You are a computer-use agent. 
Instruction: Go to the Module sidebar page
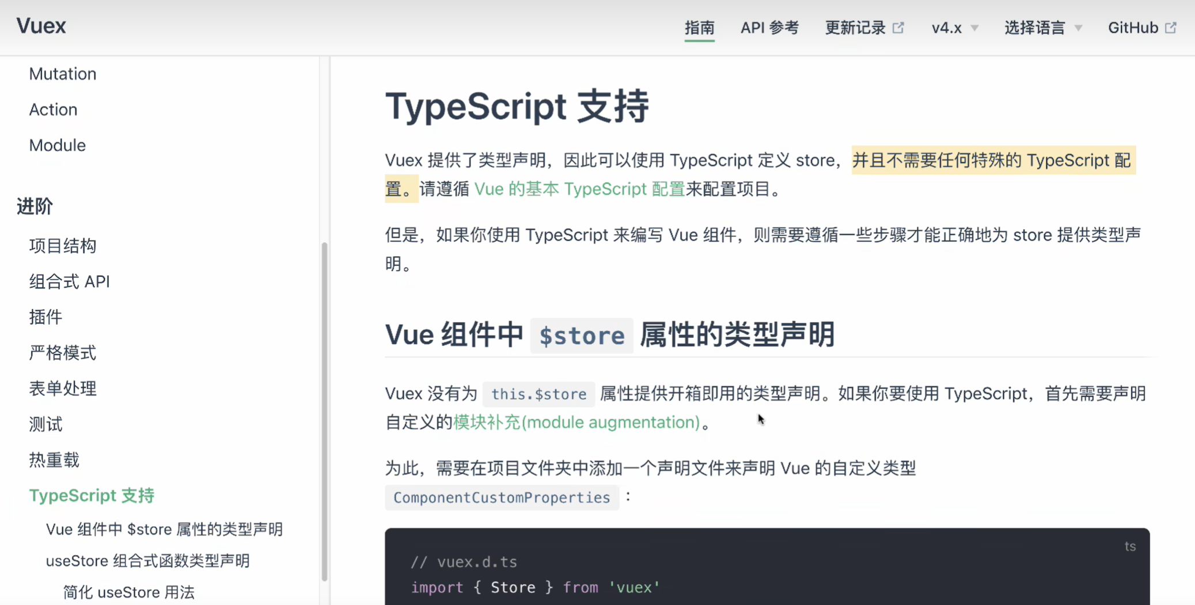tap(57, 145)
